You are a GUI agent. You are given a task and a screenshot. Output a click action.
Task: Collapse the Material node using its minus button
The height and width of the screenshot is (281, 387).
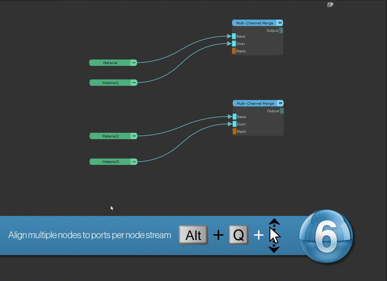133,63
